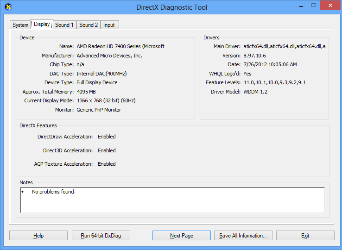Click the 'Main Driver:' label

point(227,46)
